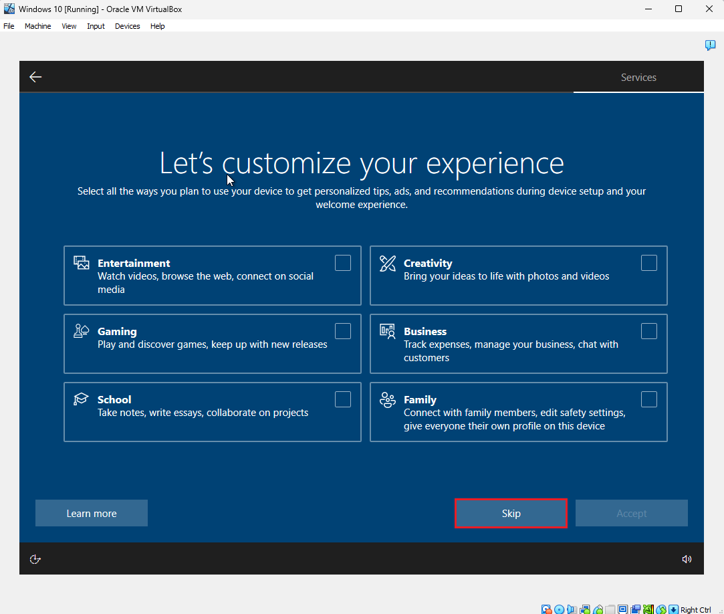Click the recording status icon

(x=635, y=609)
